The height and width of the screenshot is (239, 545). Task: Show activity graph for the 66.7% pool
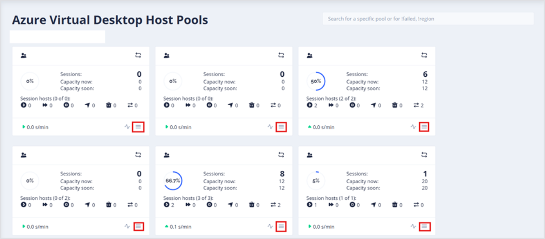pos(270,227)
